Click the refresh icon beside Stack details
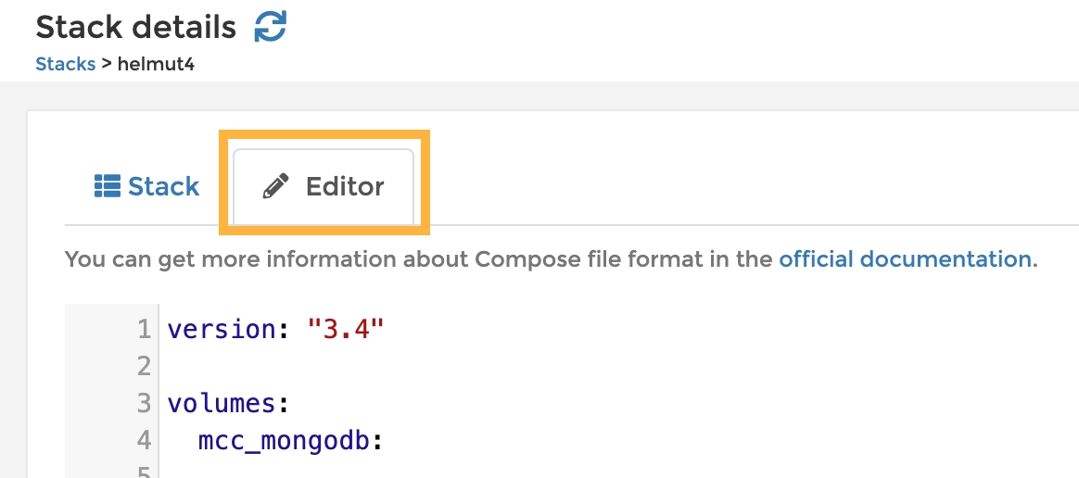Screen dimensions: 1079x478 tap(270, 26)
